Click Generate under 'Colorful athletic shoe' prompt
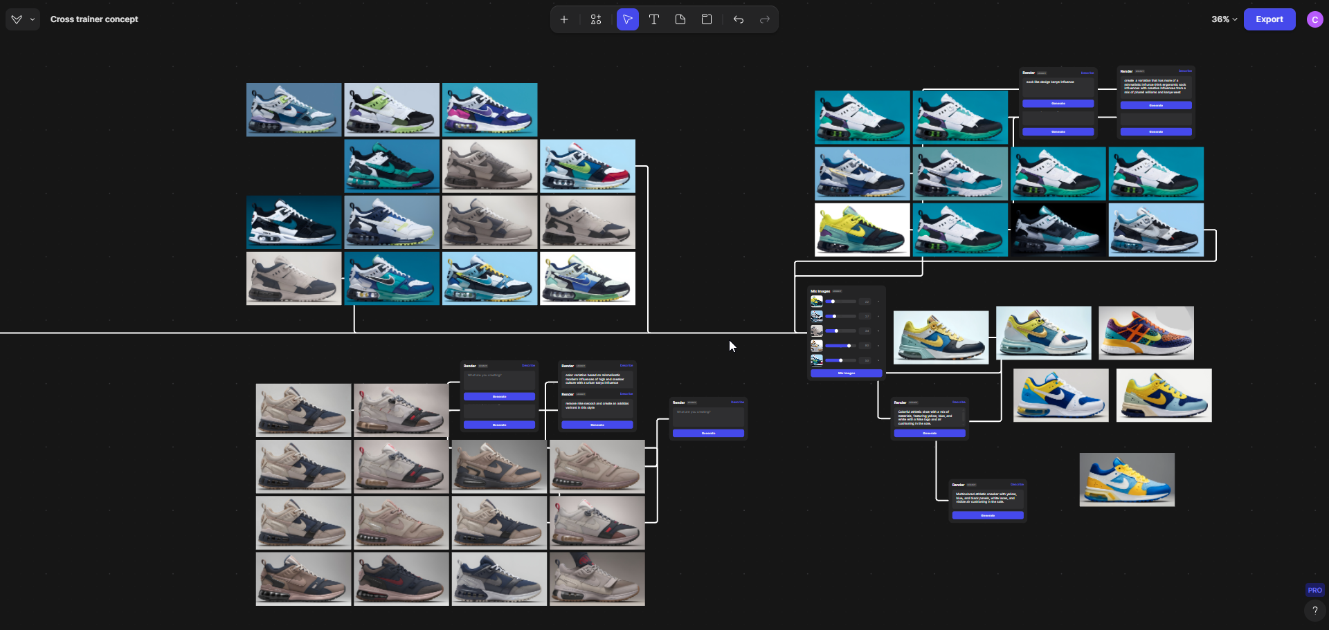This screenshot has width=1329, height=630. (930, 433)
